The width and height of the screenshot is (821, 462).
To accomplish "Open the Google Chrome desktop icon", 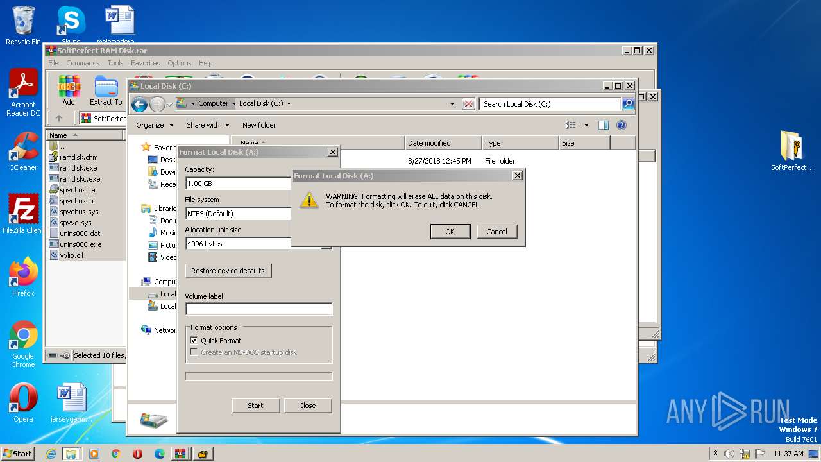I will tap(23, 344).
